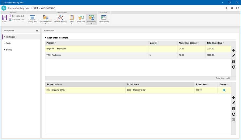Open the Variable reading section
The image size is (241, 140).
[60, 19]
